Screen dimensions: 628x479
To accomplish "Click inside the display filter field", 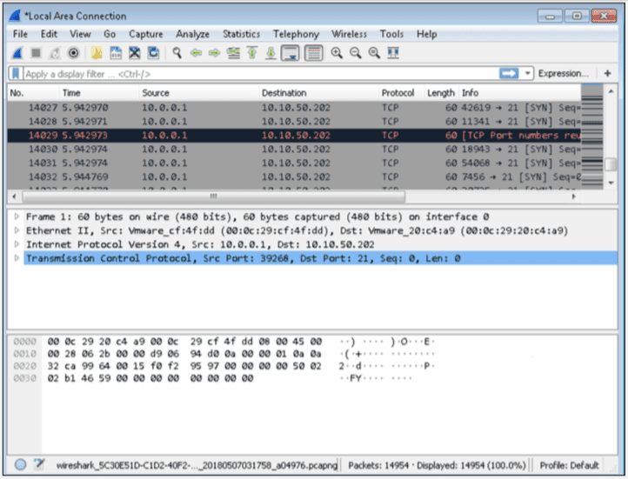I will [x=261, y=74].
